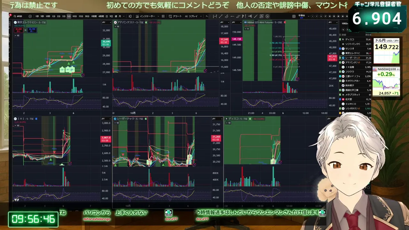Image resolution: width=409 pixels, height=230 pixels.
Task: Switch interval to 1時間
Action: click(94, 16)
